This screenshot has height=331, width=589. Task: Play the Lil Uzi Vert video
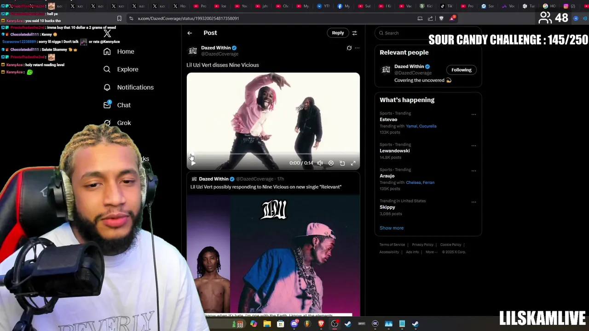click(193, 163)
